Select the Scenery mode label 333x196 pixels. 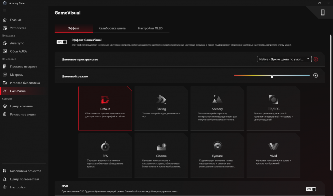[x=217, y=109]
